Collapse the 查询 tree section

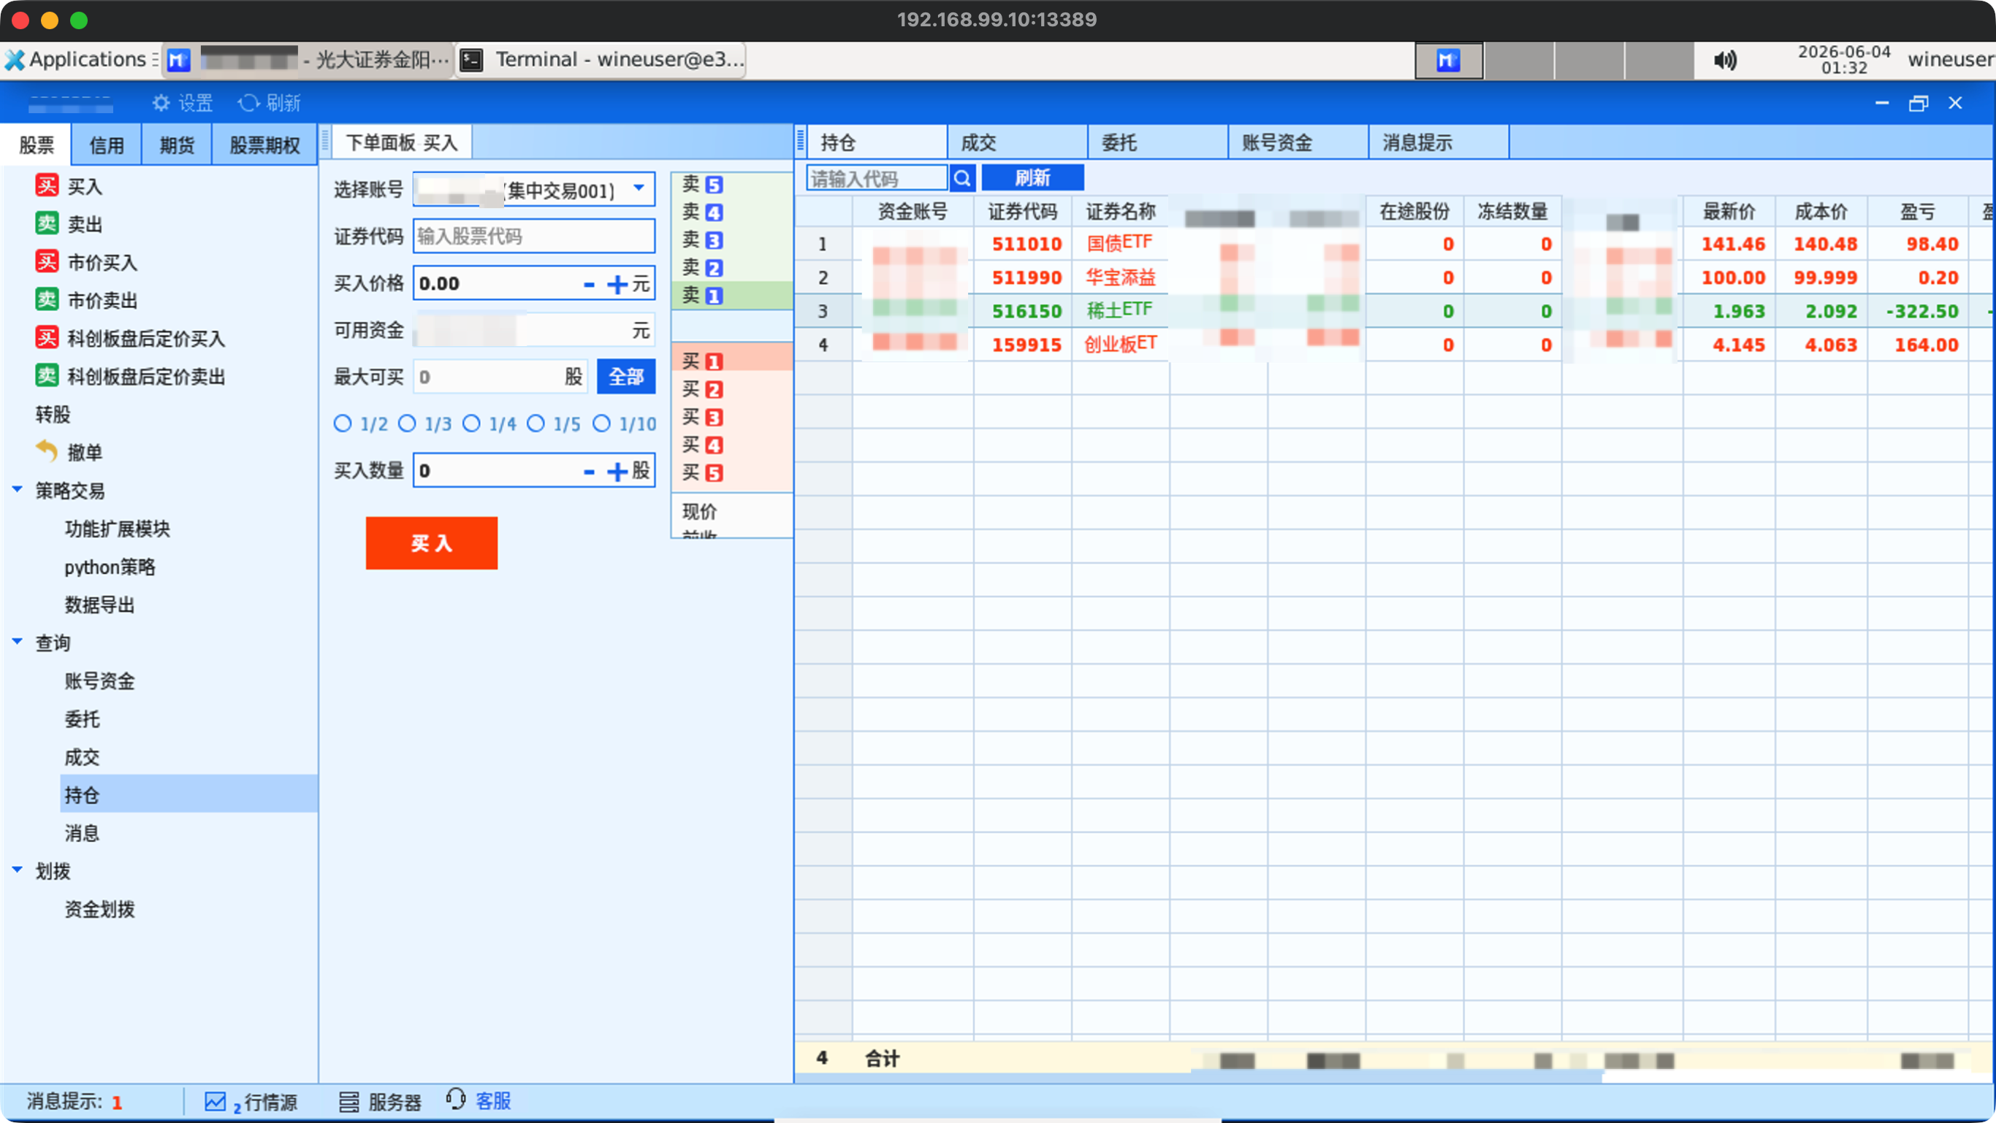(17, 641)
